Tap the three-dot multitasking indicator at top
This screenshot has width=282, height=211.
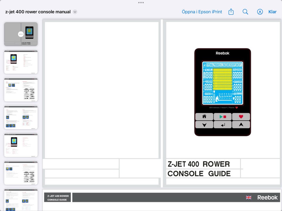coord(141,3)
